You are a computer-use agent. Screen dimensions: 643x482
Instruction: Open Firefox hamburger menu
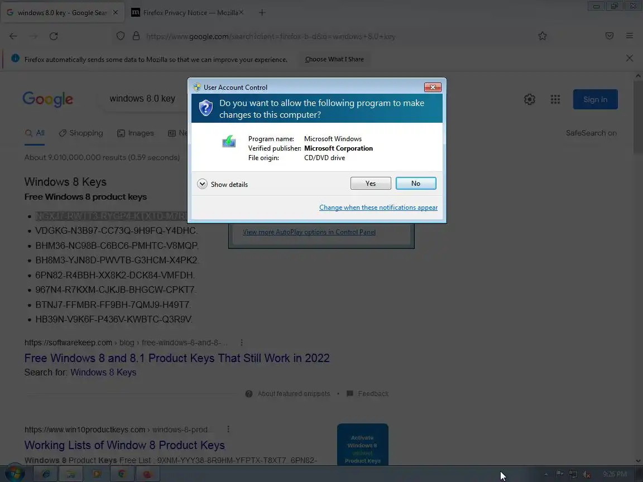630,36
